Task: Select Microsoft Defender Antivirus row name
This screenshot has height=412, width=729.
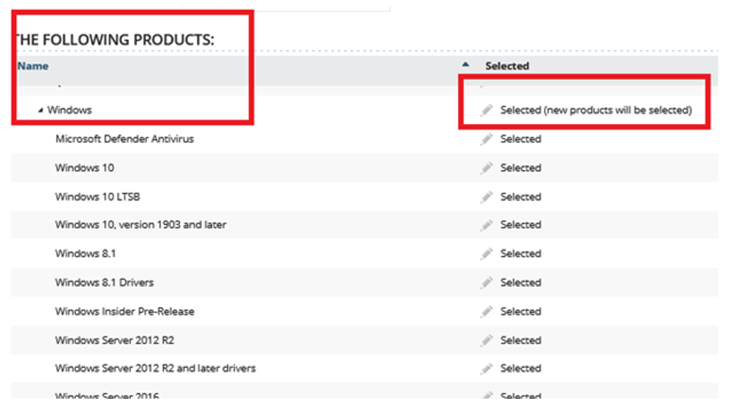Action: (x=124, y=139)
